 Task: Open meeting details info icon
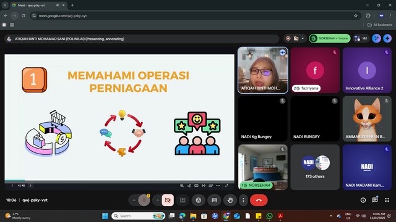363,200
